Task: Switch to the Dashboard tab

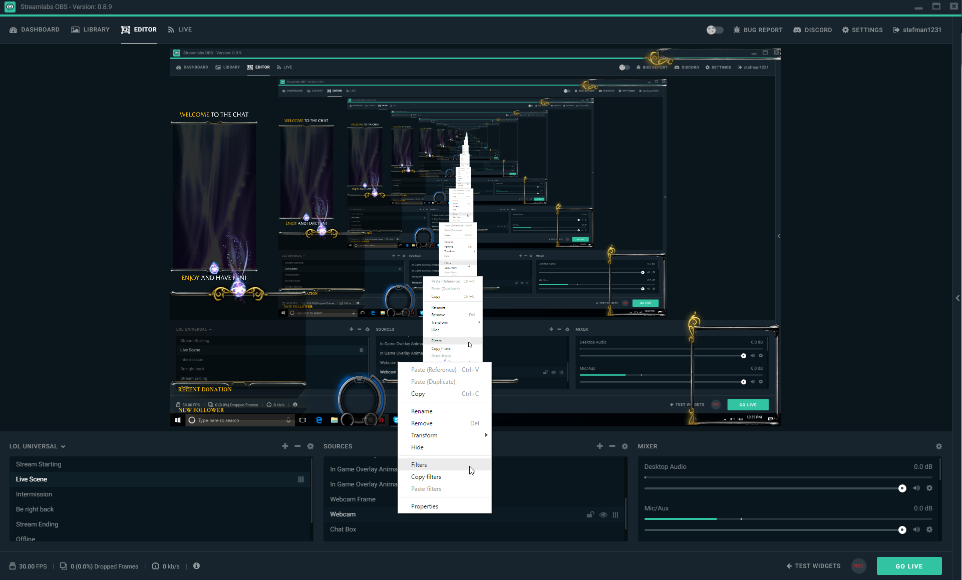Action: 35,30
